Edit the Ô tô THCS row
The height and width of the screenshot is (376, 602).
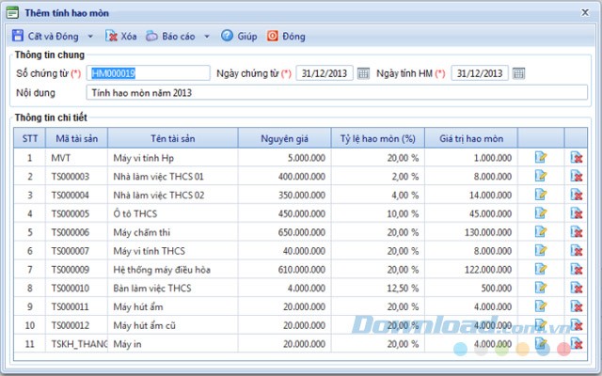(x=541, y=213)
